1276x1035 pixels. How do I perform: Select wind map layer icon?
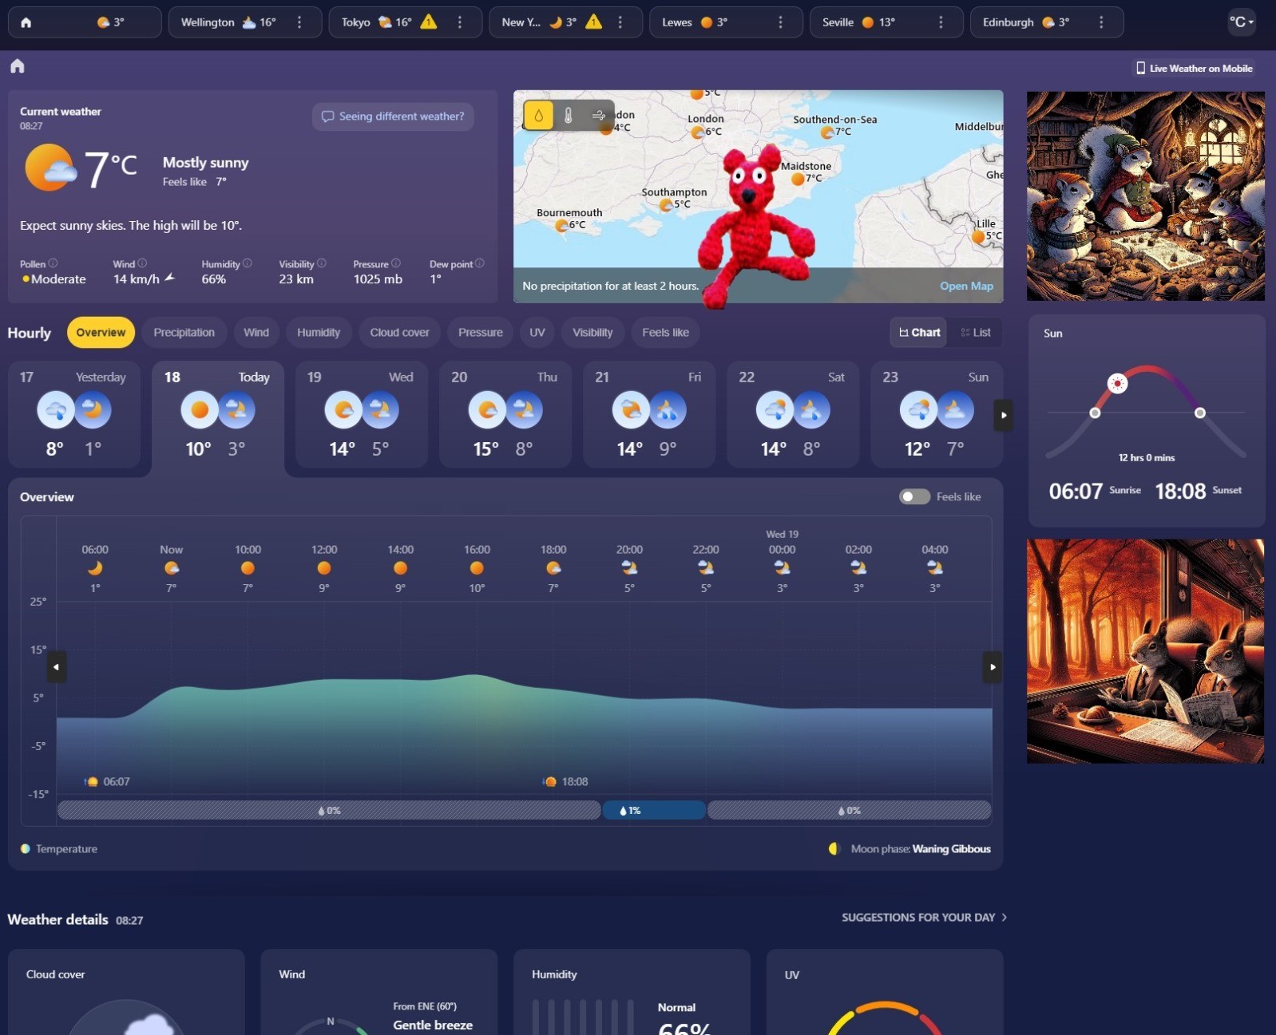tap(598, 116)
